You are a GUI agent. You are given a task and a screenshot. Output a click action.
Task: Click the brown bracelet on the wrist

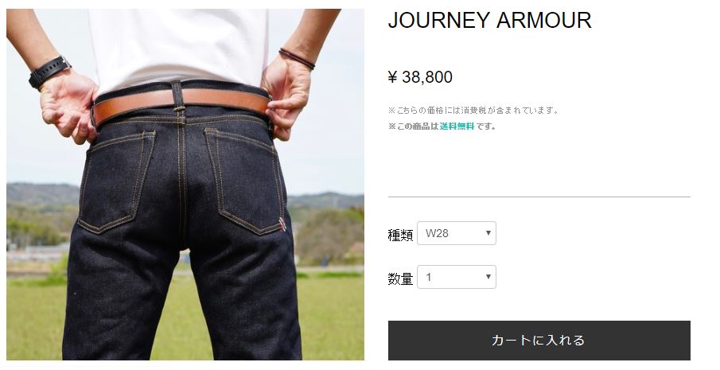[x=297, y=58]
